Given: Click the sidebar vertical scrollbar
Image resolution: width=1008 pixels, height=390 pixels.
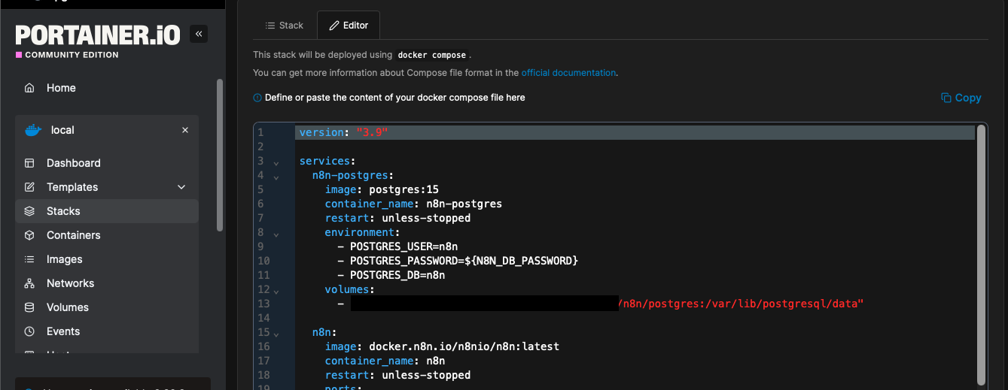Looking at the screenshot, I should [x=219, y=154].
